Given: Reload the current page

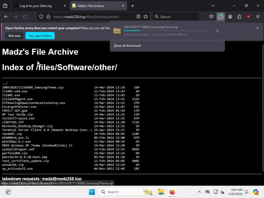Looking at the screenshot, I should (25, 17).
